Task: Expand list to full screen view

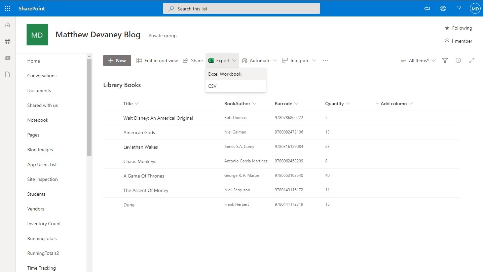Action: pos(472,61)
